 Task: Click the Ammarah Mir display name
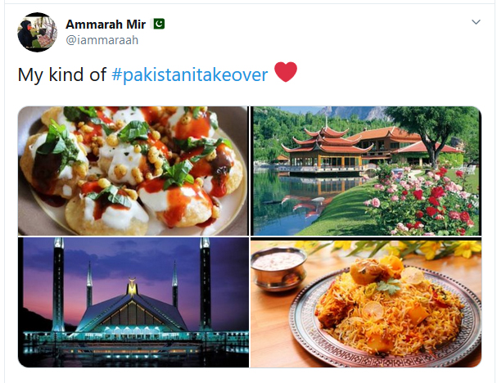click(106, 24)
